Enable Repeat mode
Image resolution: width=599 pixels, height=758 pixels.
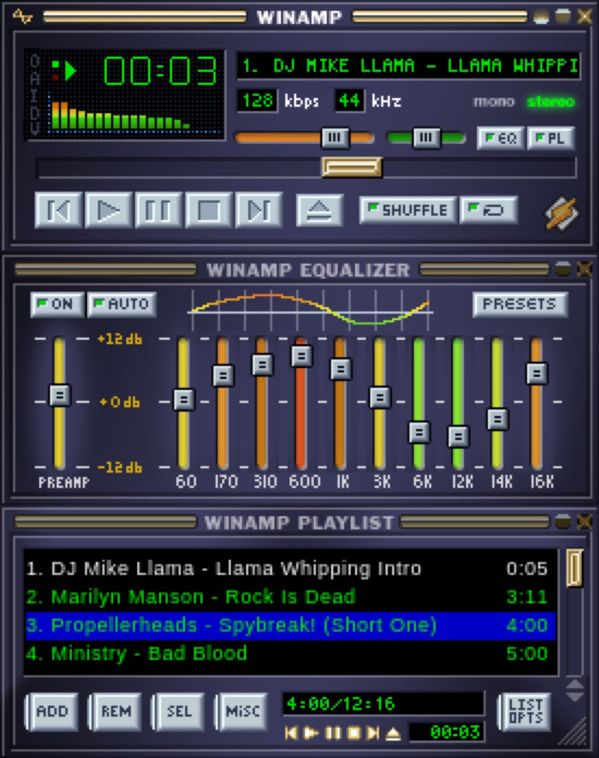[x=488, y=209]
